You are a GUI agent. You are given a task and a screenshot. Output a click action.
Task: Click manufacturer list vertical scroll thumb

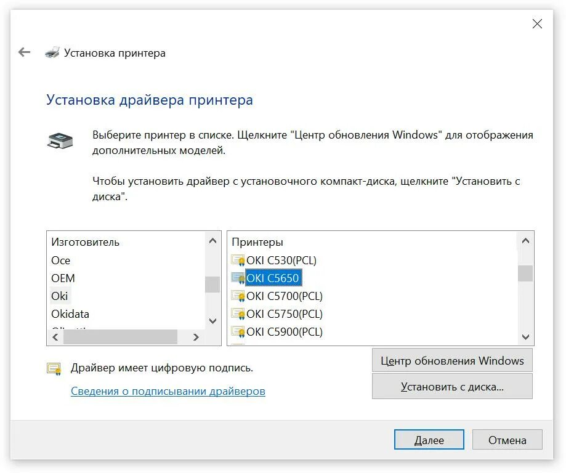coord(212,285)
